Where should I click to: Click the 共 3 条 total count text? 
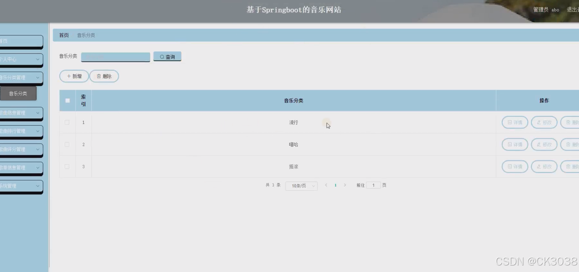pos(273,185)
